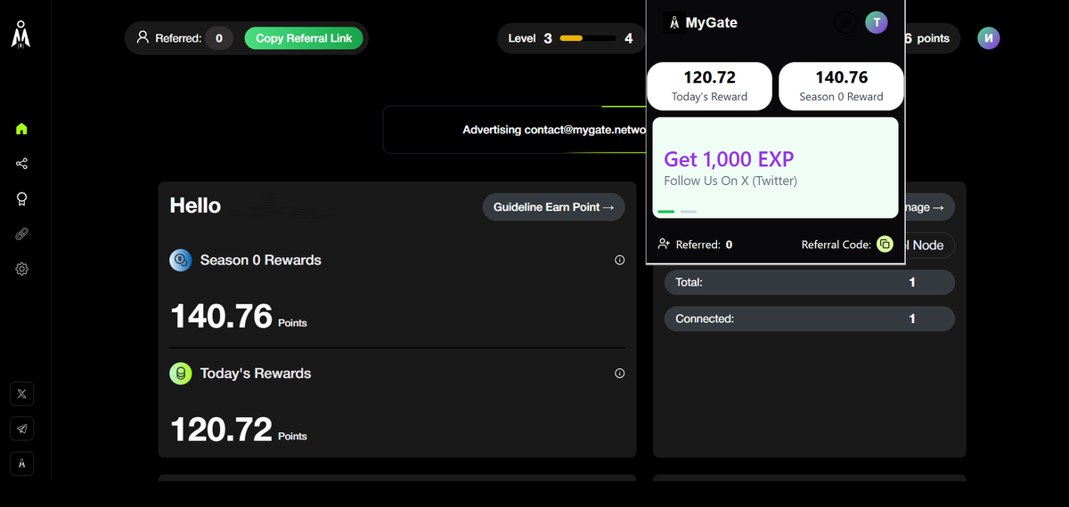Open Settings gear in the sidebar
Screen dimensions: 1069x507
point(21,269)
